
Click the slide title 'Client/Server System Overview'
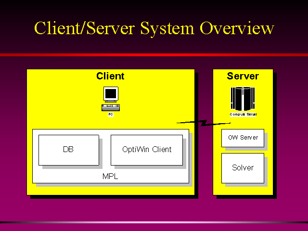[x=154, y=28]
